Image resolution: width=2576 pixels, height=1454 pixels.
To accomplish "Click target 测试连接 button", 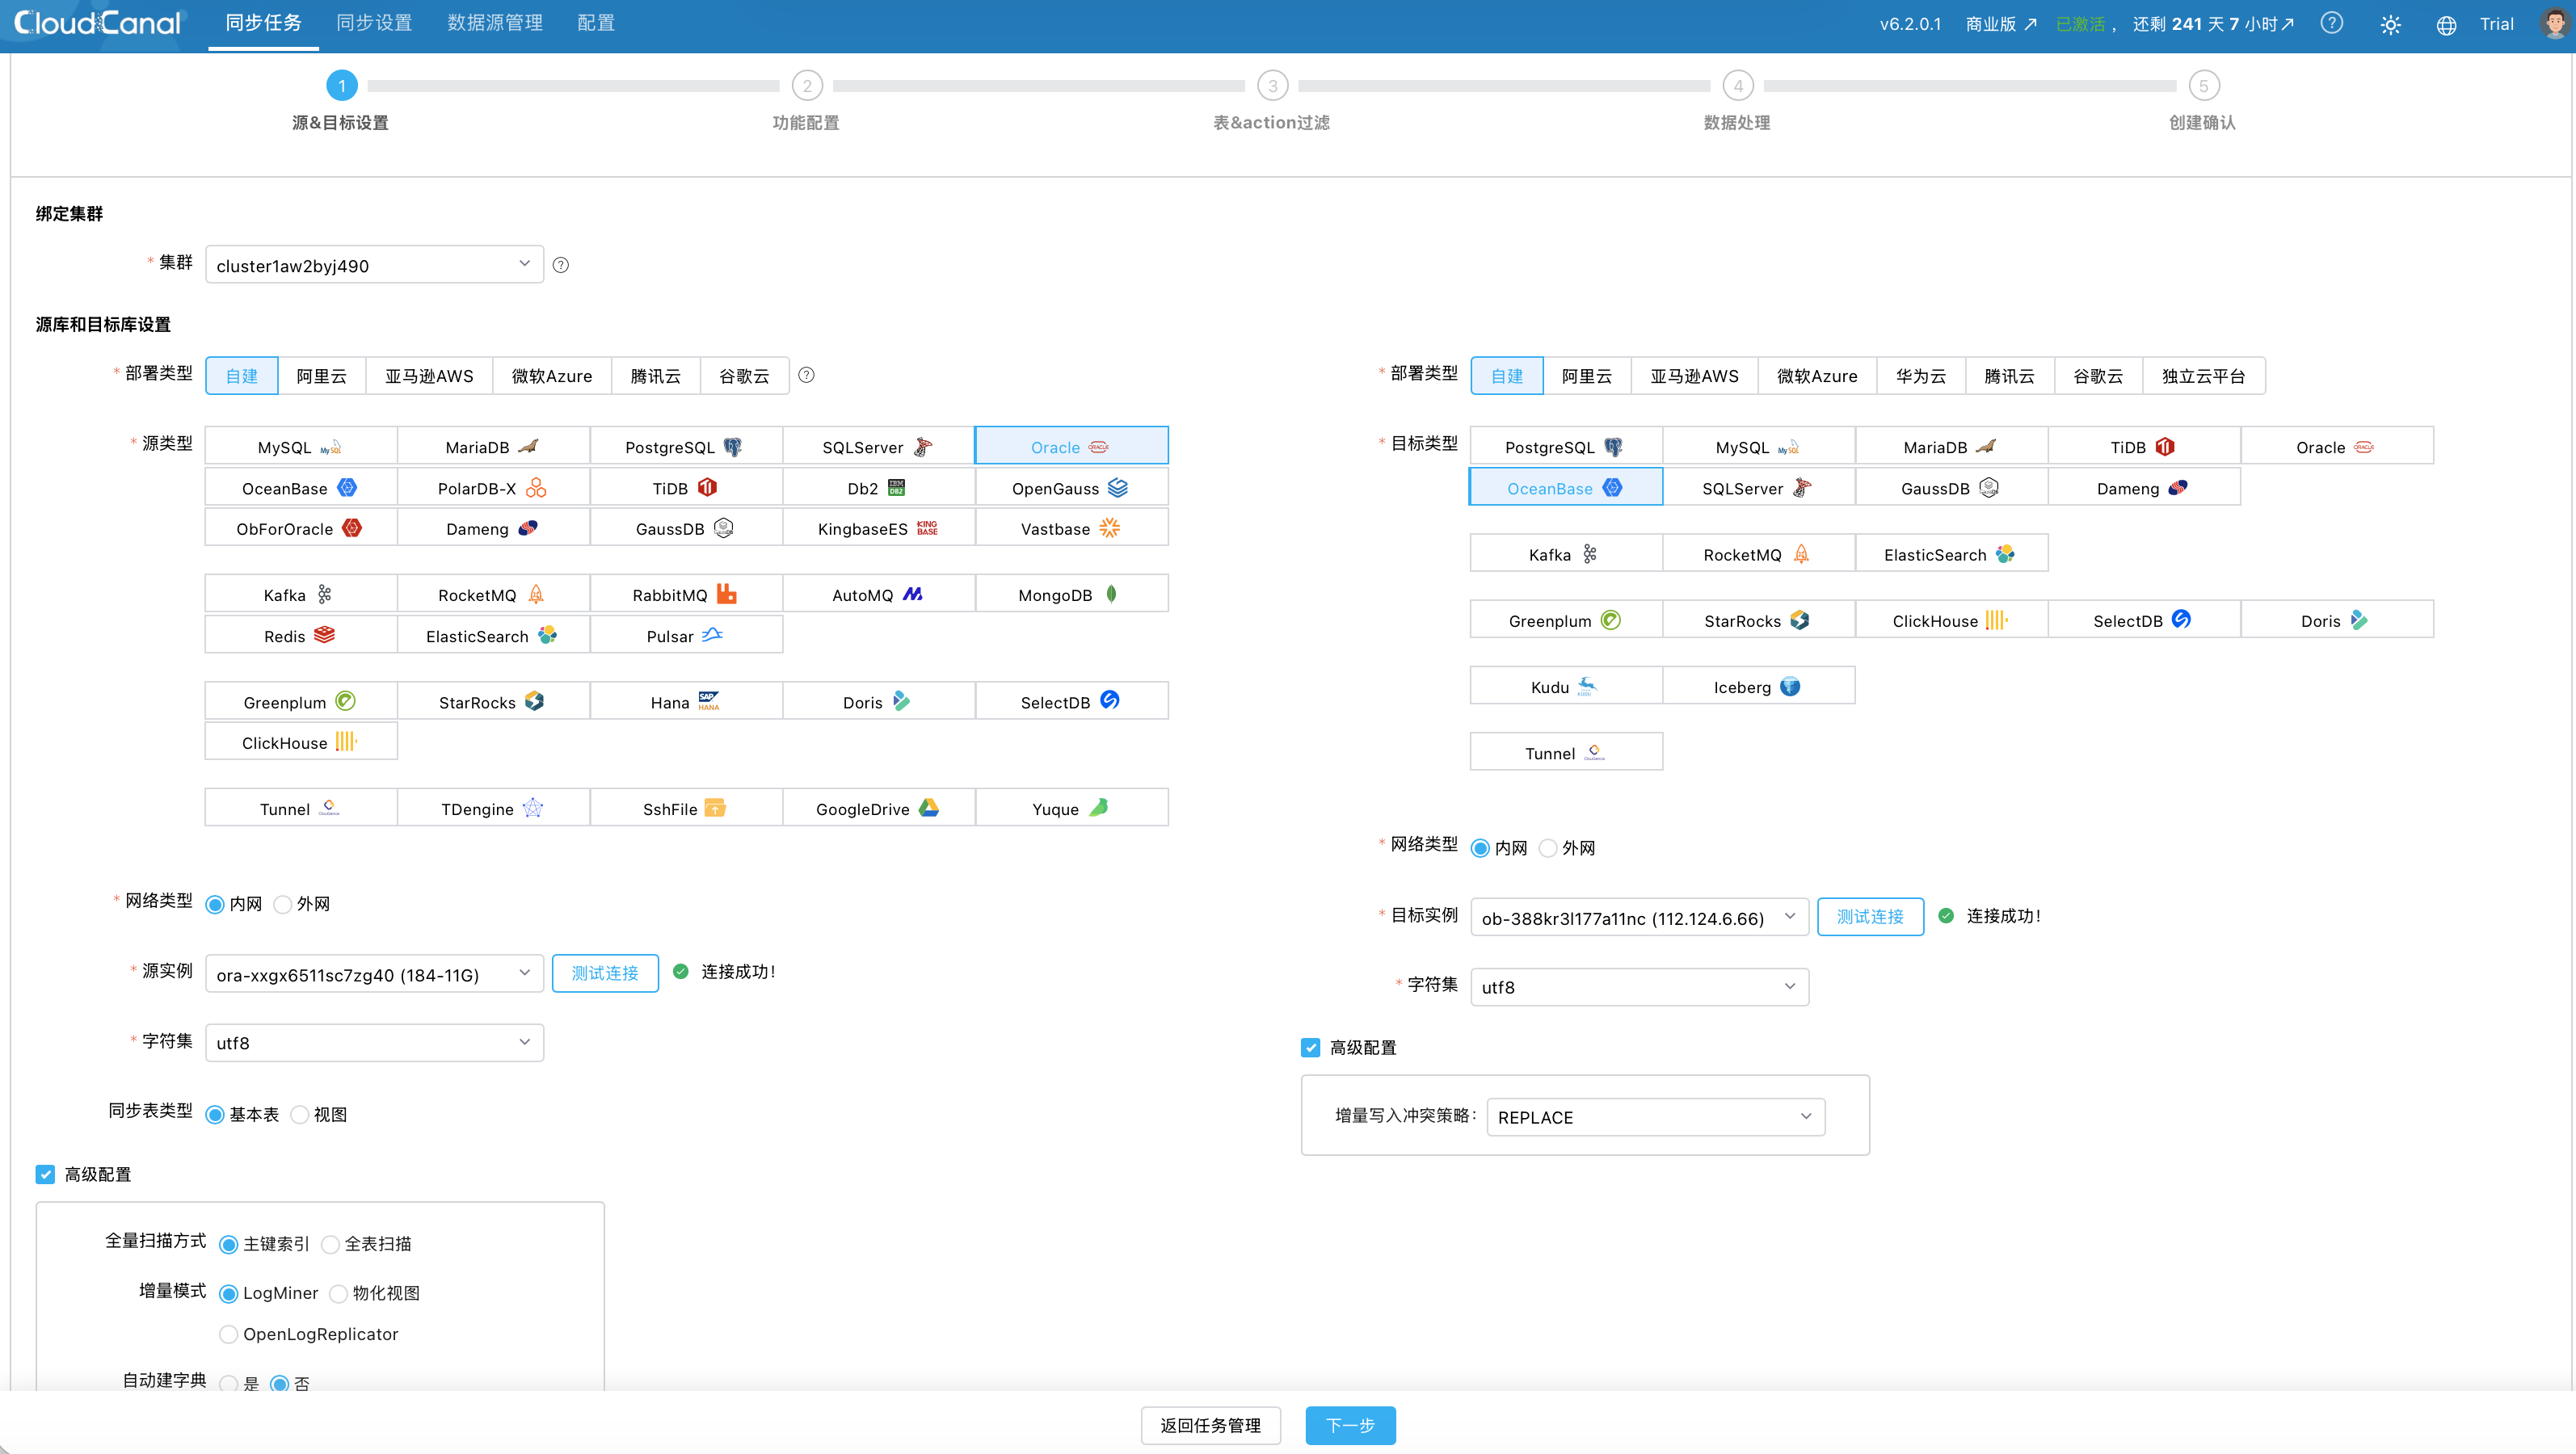I will (1870, 916).
